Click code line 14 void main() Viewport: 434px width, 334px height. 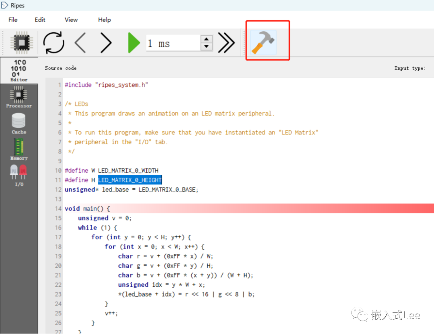pos(87,209)
